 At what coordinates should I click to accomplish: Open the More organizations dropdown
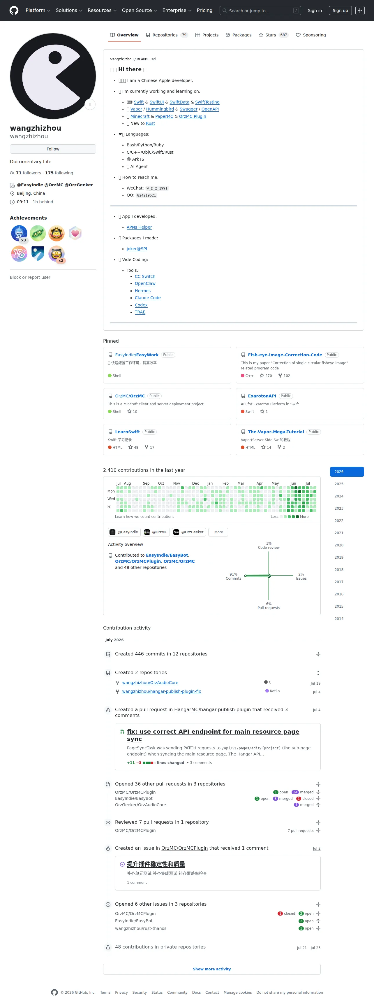[218, 532]
